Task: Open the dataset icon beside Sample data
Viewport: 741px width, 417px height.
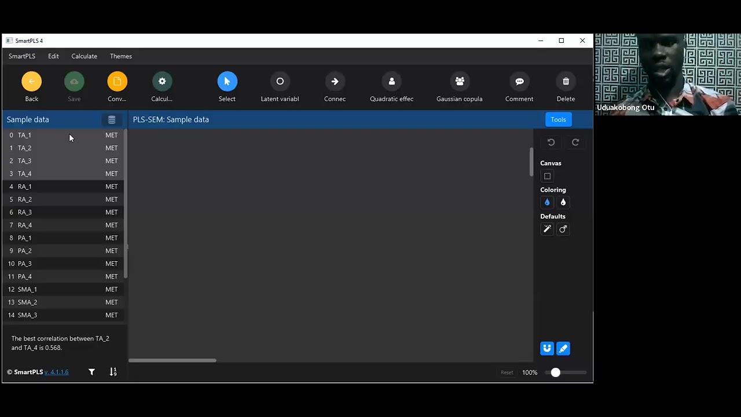Action: coord(112,119)
